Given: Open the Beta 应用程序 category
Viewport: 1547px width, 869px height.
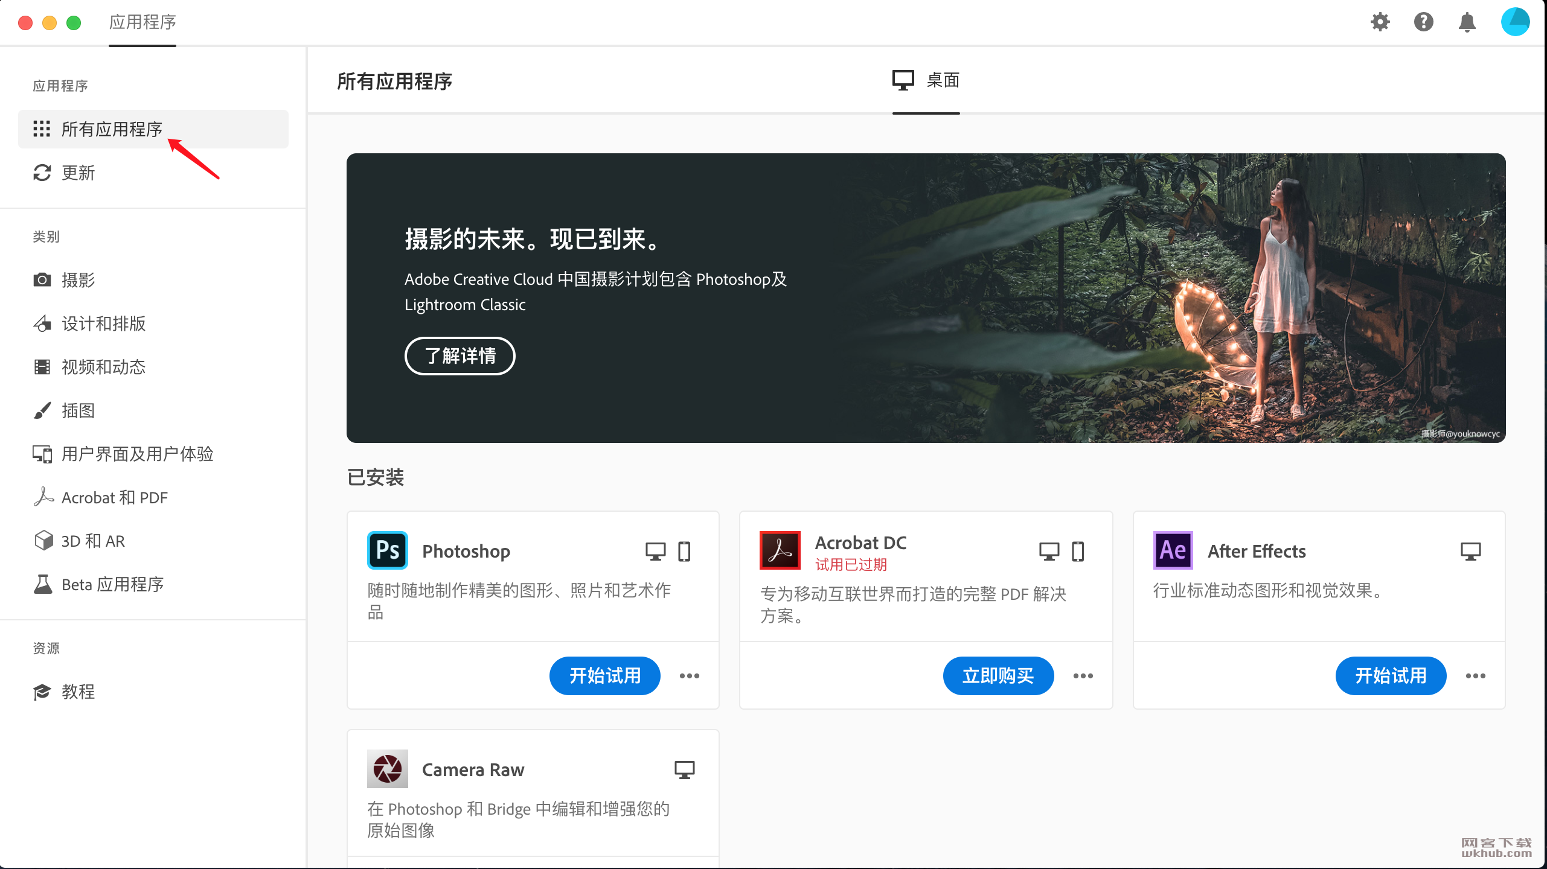Looking at the screenshot, I should point(153,584).
